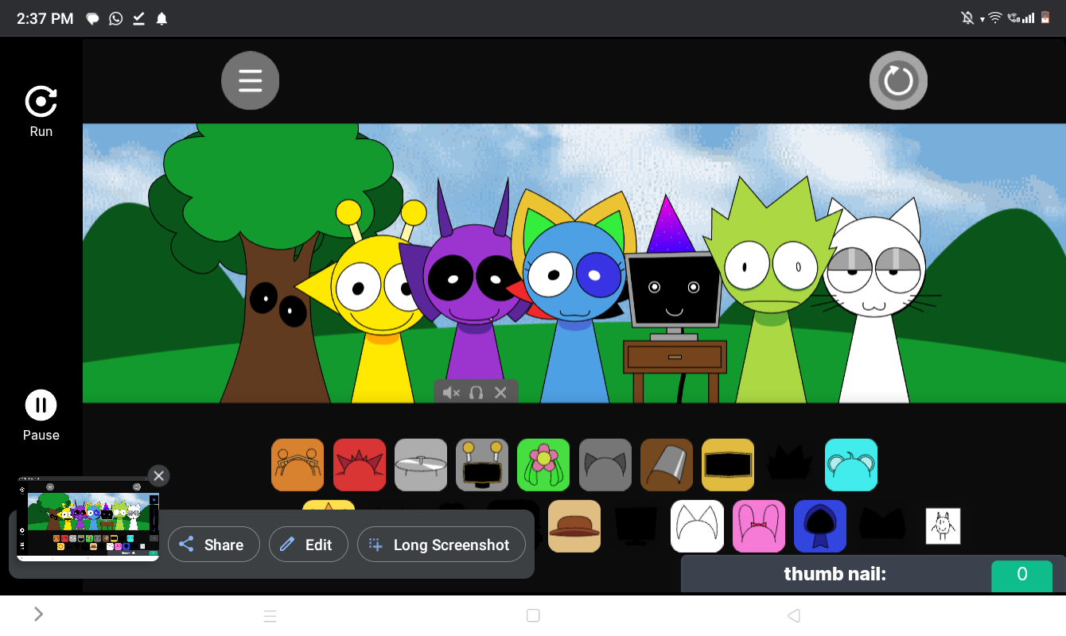Click the "thumb nail:" label
The width and height of the screenshot is (1066, 636).
(835, 574)
